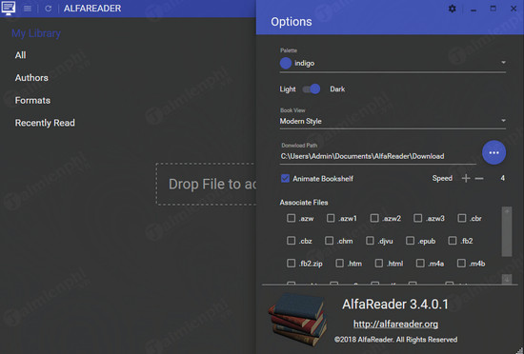Click the AlfaReader 3.4.0.1 version text
Image resolution: width=524 pixels, height=354 pixels.
coord(395,305)
